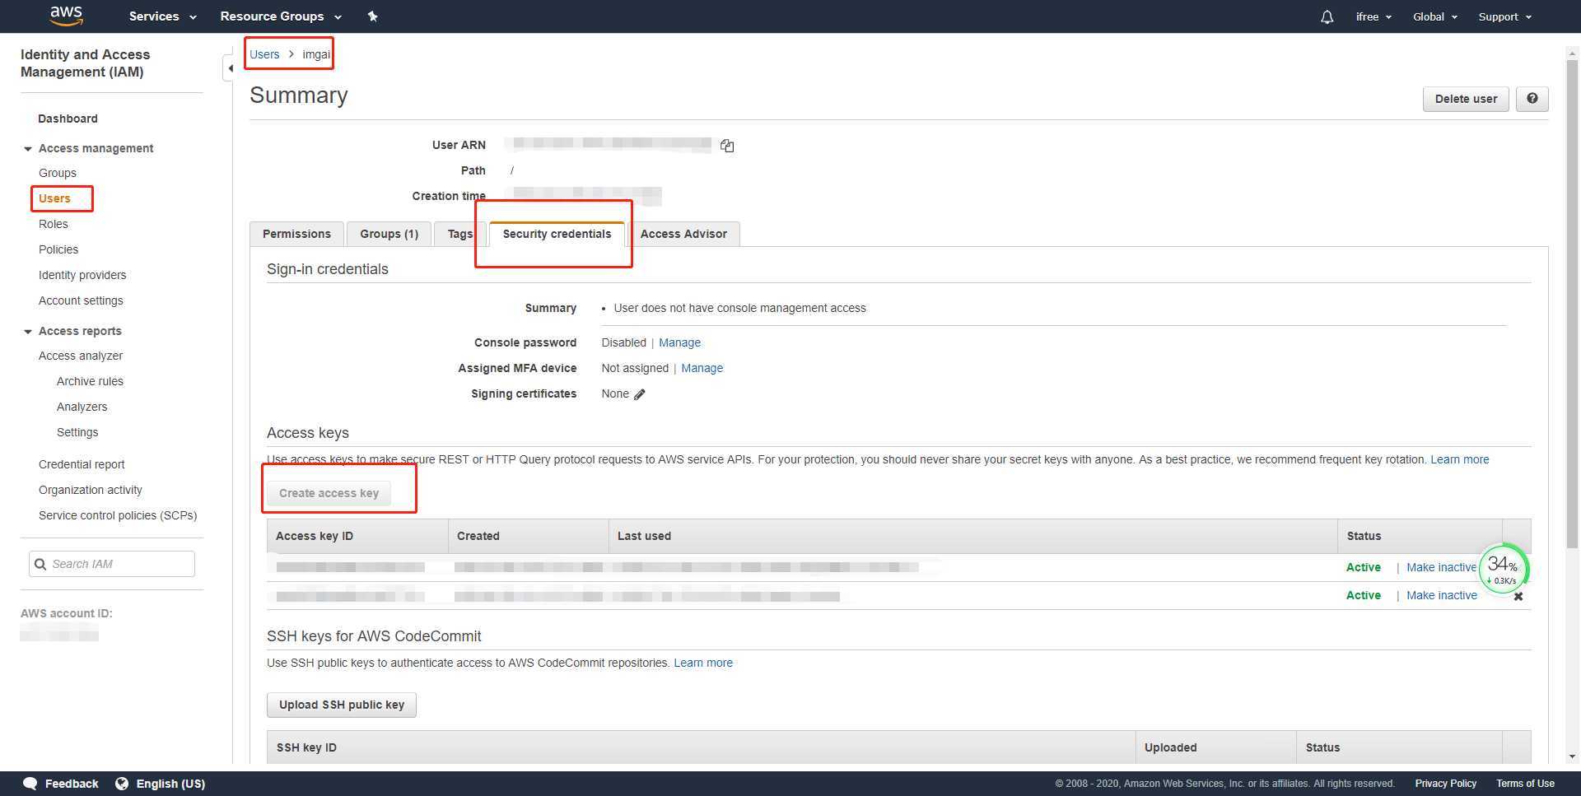Open the Global region dropdown
The image size is (1581, 796).
(x=1435, y=16)
